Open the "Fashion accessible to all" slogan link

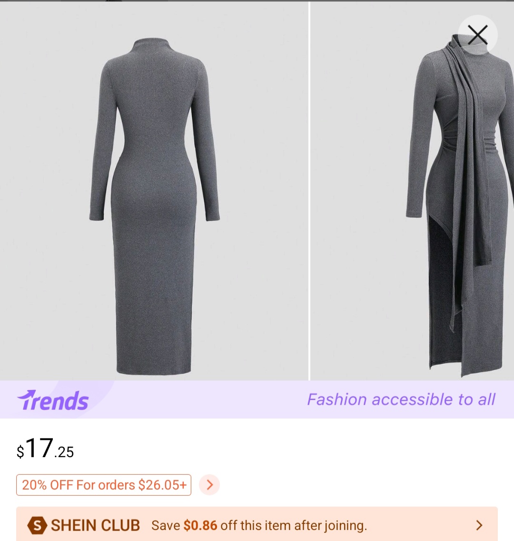pos(401,400)
